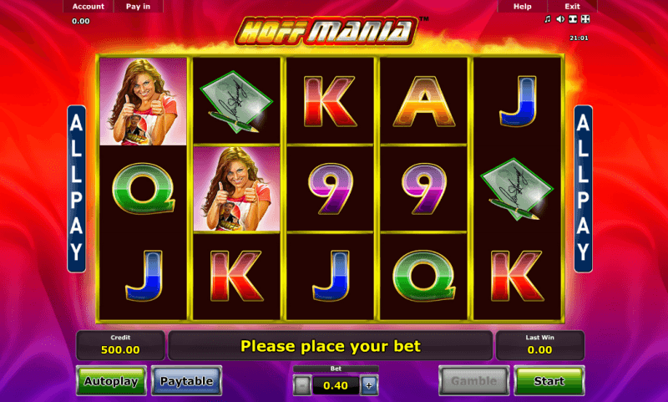Click the golden A symbol on reel four
668x402 pixels.
(x=424, y=101)
